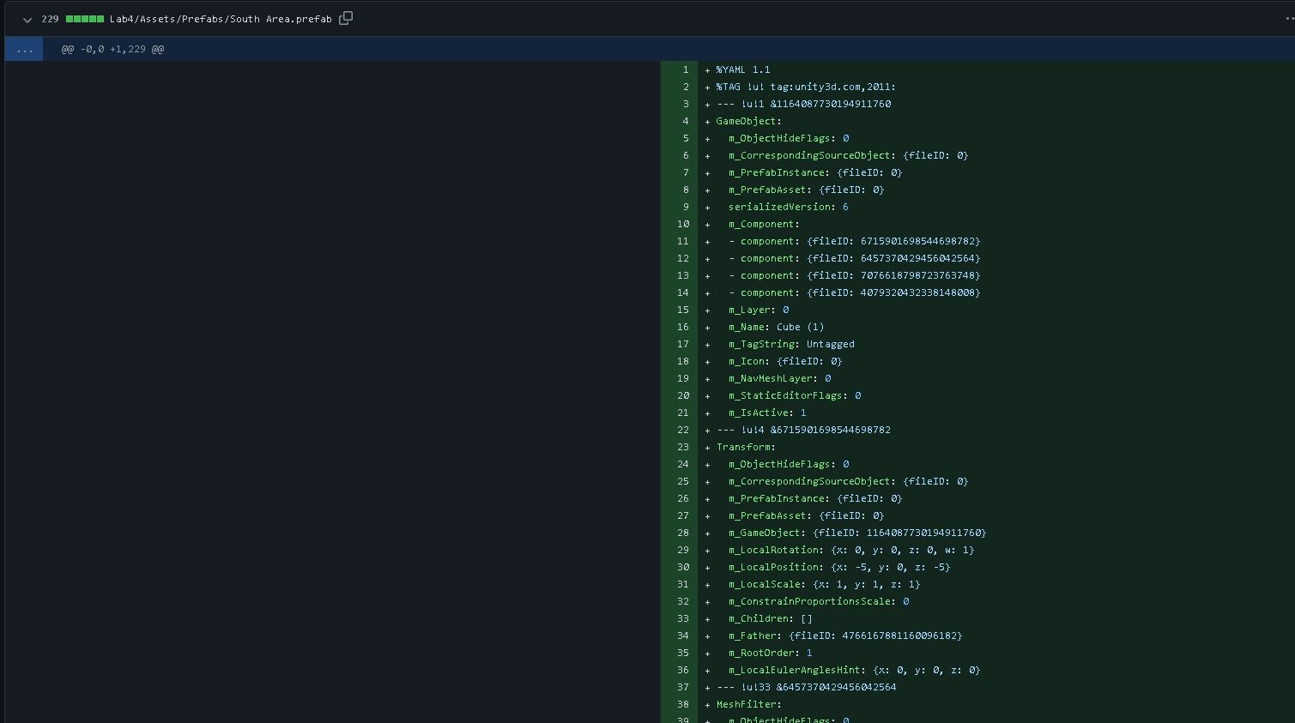This screenshot has height=723, width=1295.
Task: Open the Lab4/Assets/Prefabs/South Area.prefab file link
Action: (x=220, y=19)
